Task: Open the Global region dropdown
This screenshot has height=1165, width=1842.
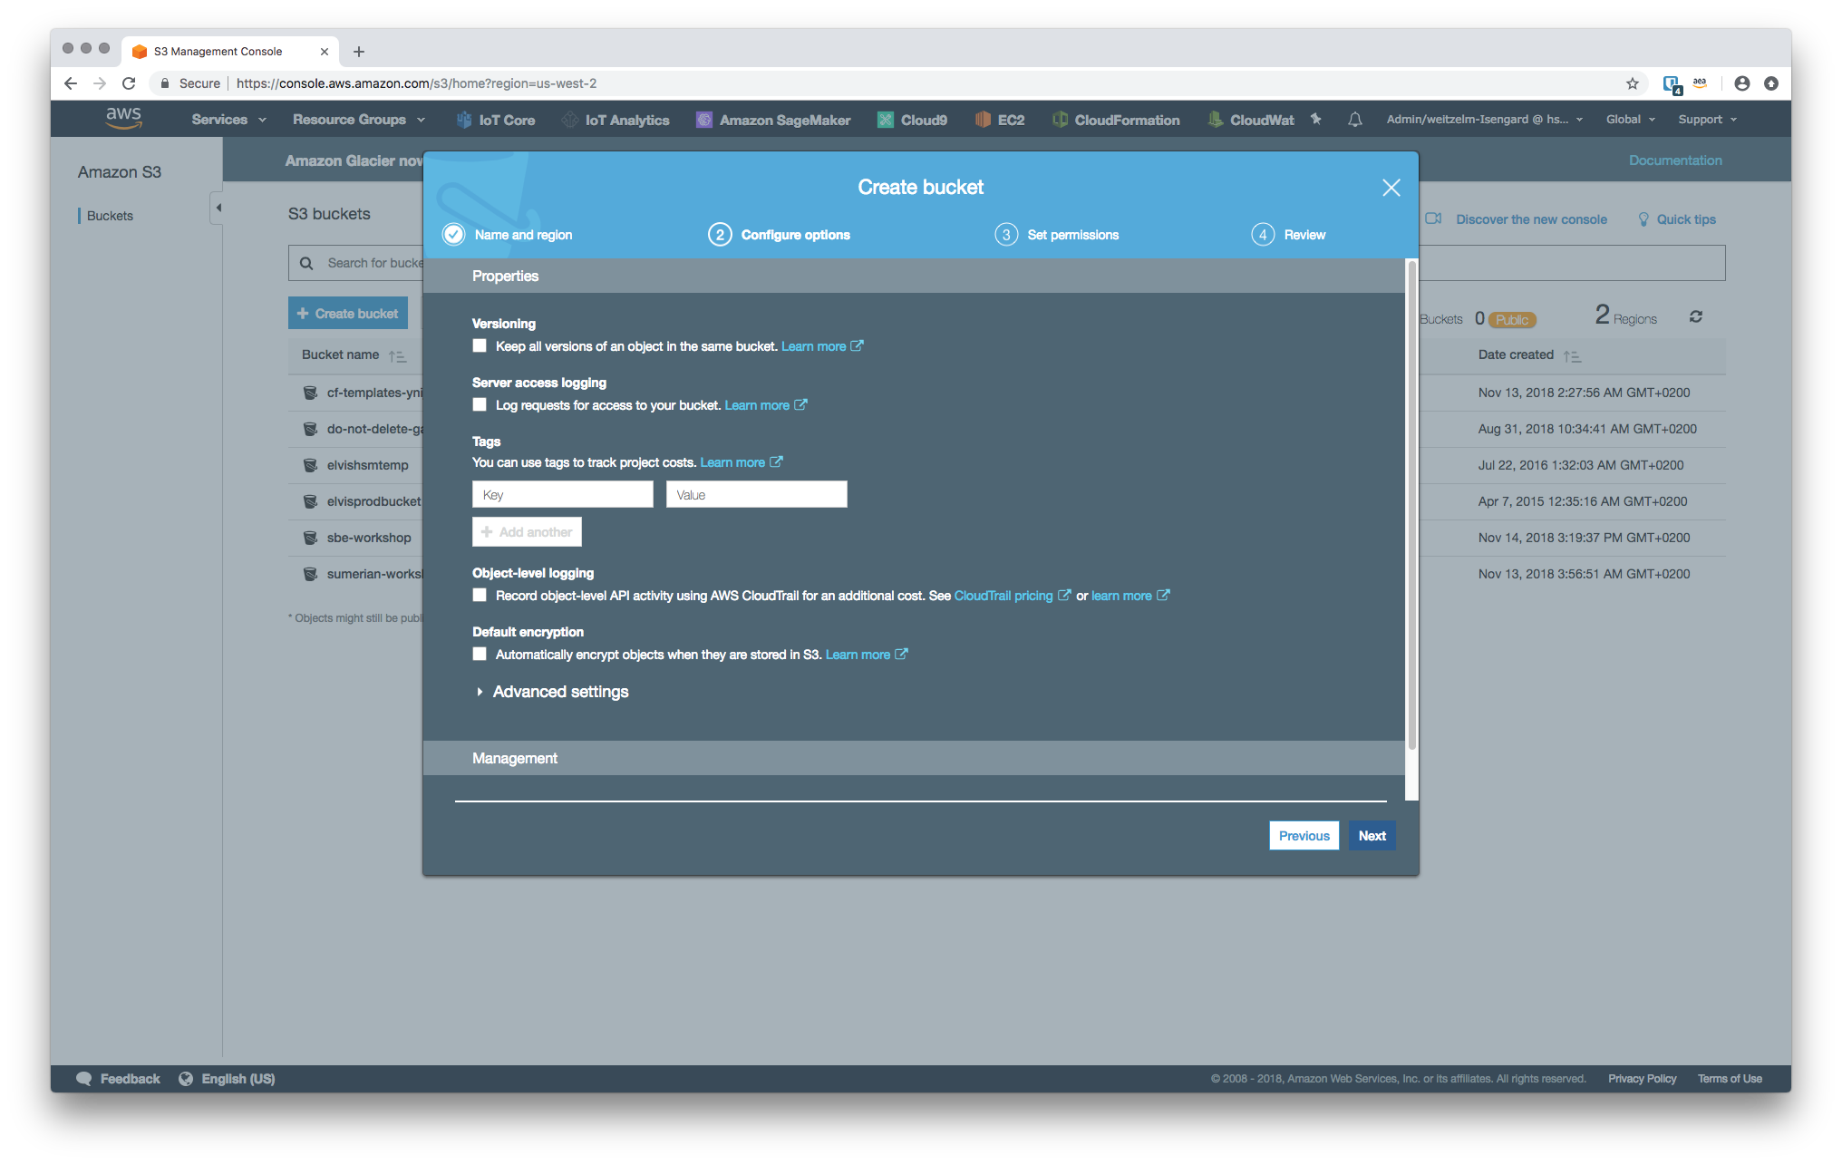Action: (1631, 120)
